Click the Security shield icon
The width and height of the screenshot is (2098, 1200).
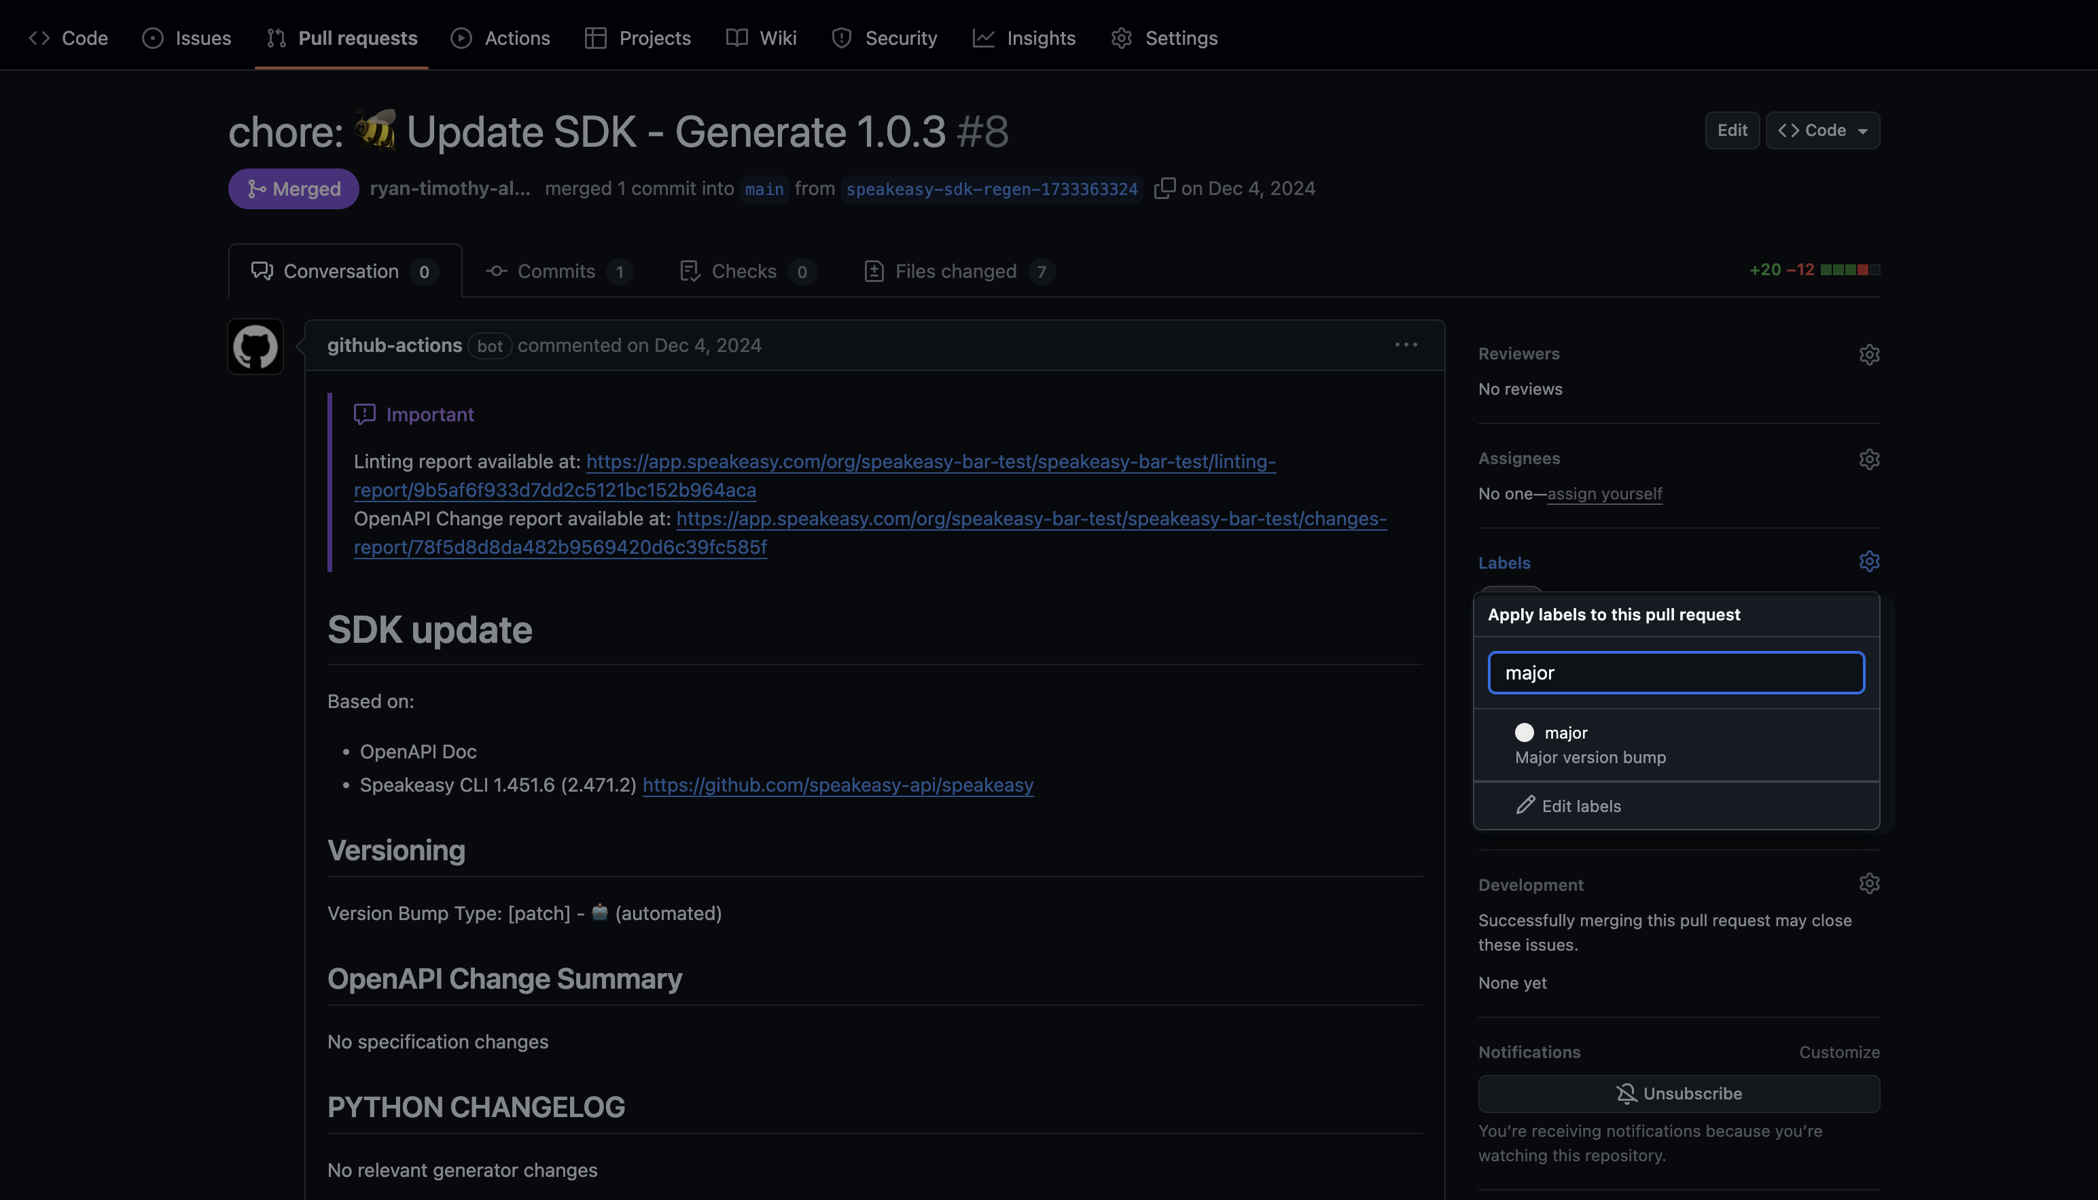coord(841,38)
